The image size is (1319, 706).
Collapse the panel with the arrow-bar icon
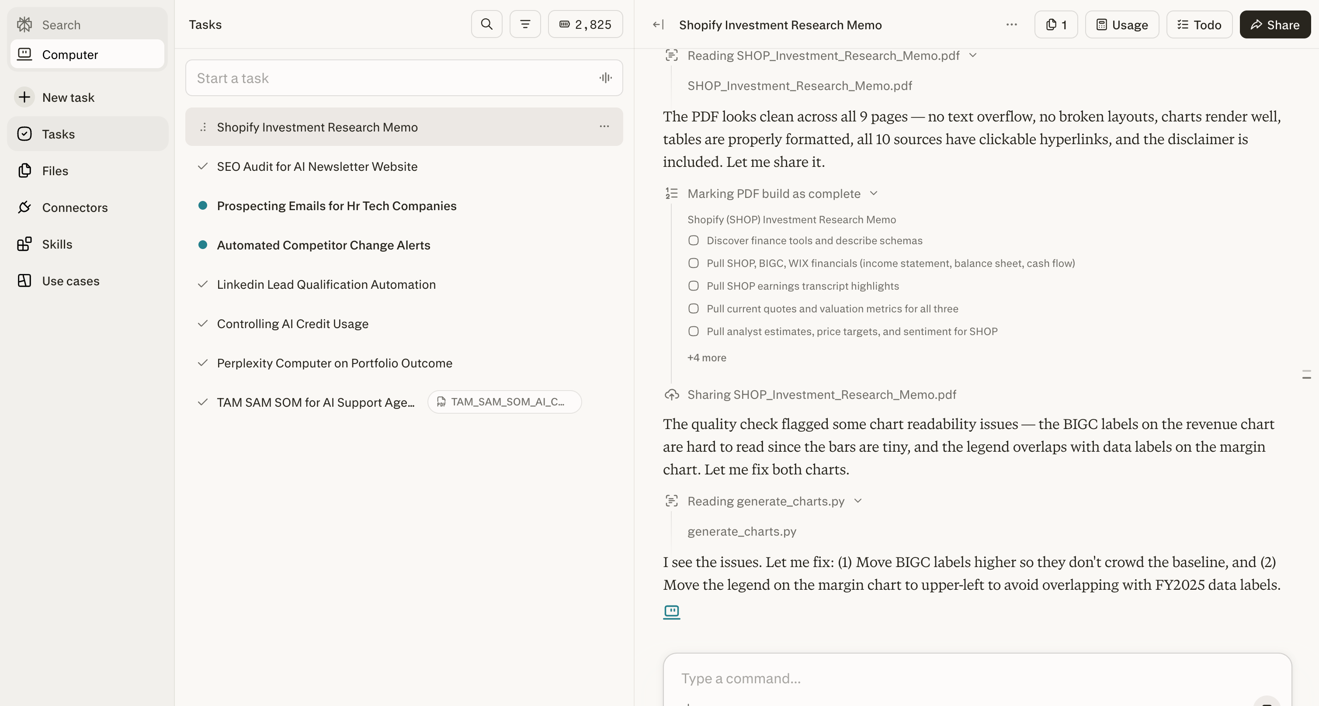pos(659,24)
